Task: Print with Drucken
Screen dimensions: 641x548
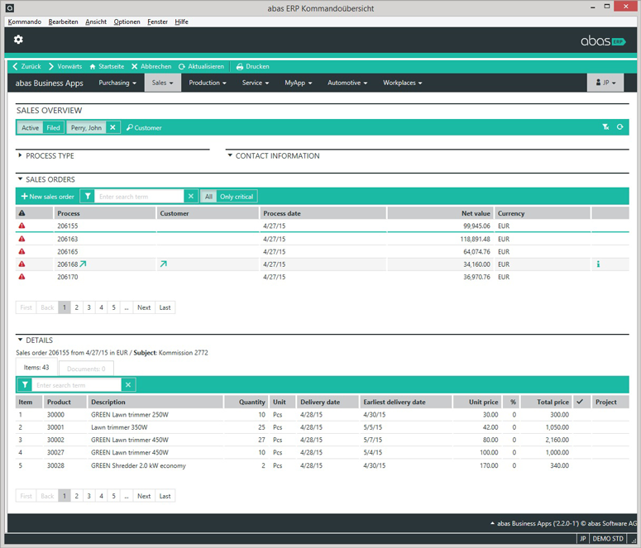Action: [x=252, y=66]
